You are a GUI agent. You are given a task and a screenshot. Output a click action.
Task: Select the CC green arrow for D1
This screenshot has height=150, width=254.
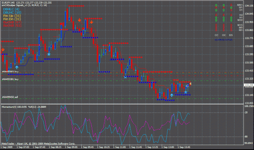216,10
